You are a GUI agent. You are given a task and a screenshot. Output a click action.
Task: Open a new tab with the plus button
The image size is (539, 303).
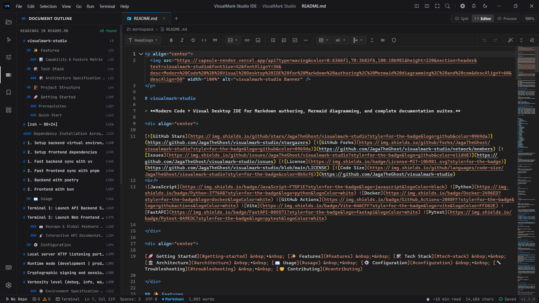[176, 19]
